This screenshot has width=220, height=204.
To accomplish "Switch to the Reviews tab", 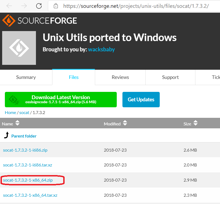I will (x=120, y=77).
